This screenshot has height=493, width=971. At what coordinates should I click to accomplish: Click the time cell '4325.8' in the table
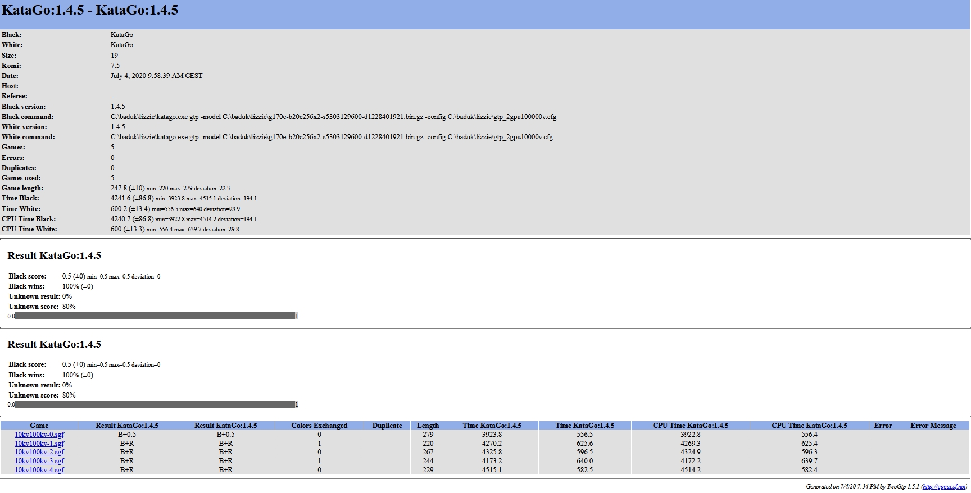click(492, 452)
